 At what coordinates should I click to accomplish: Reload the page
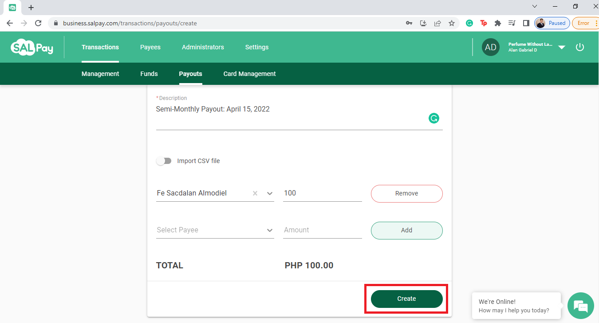point(38,23)
